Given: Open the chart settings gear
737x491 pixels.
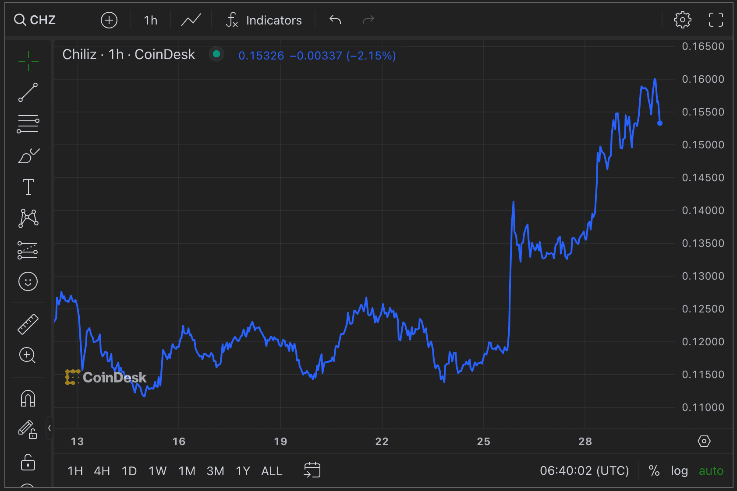Looking at the screenshot, I should 682,20.
